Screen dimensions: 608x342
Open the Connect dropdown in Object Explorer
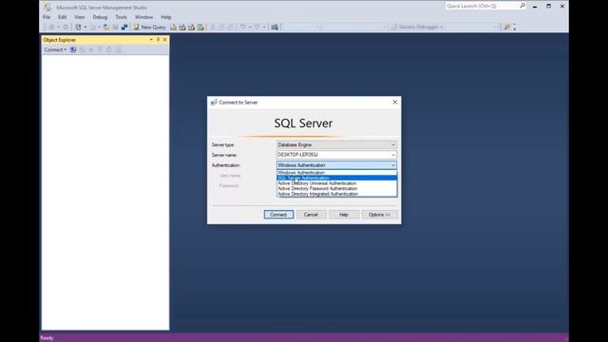(x=55, y=49)
